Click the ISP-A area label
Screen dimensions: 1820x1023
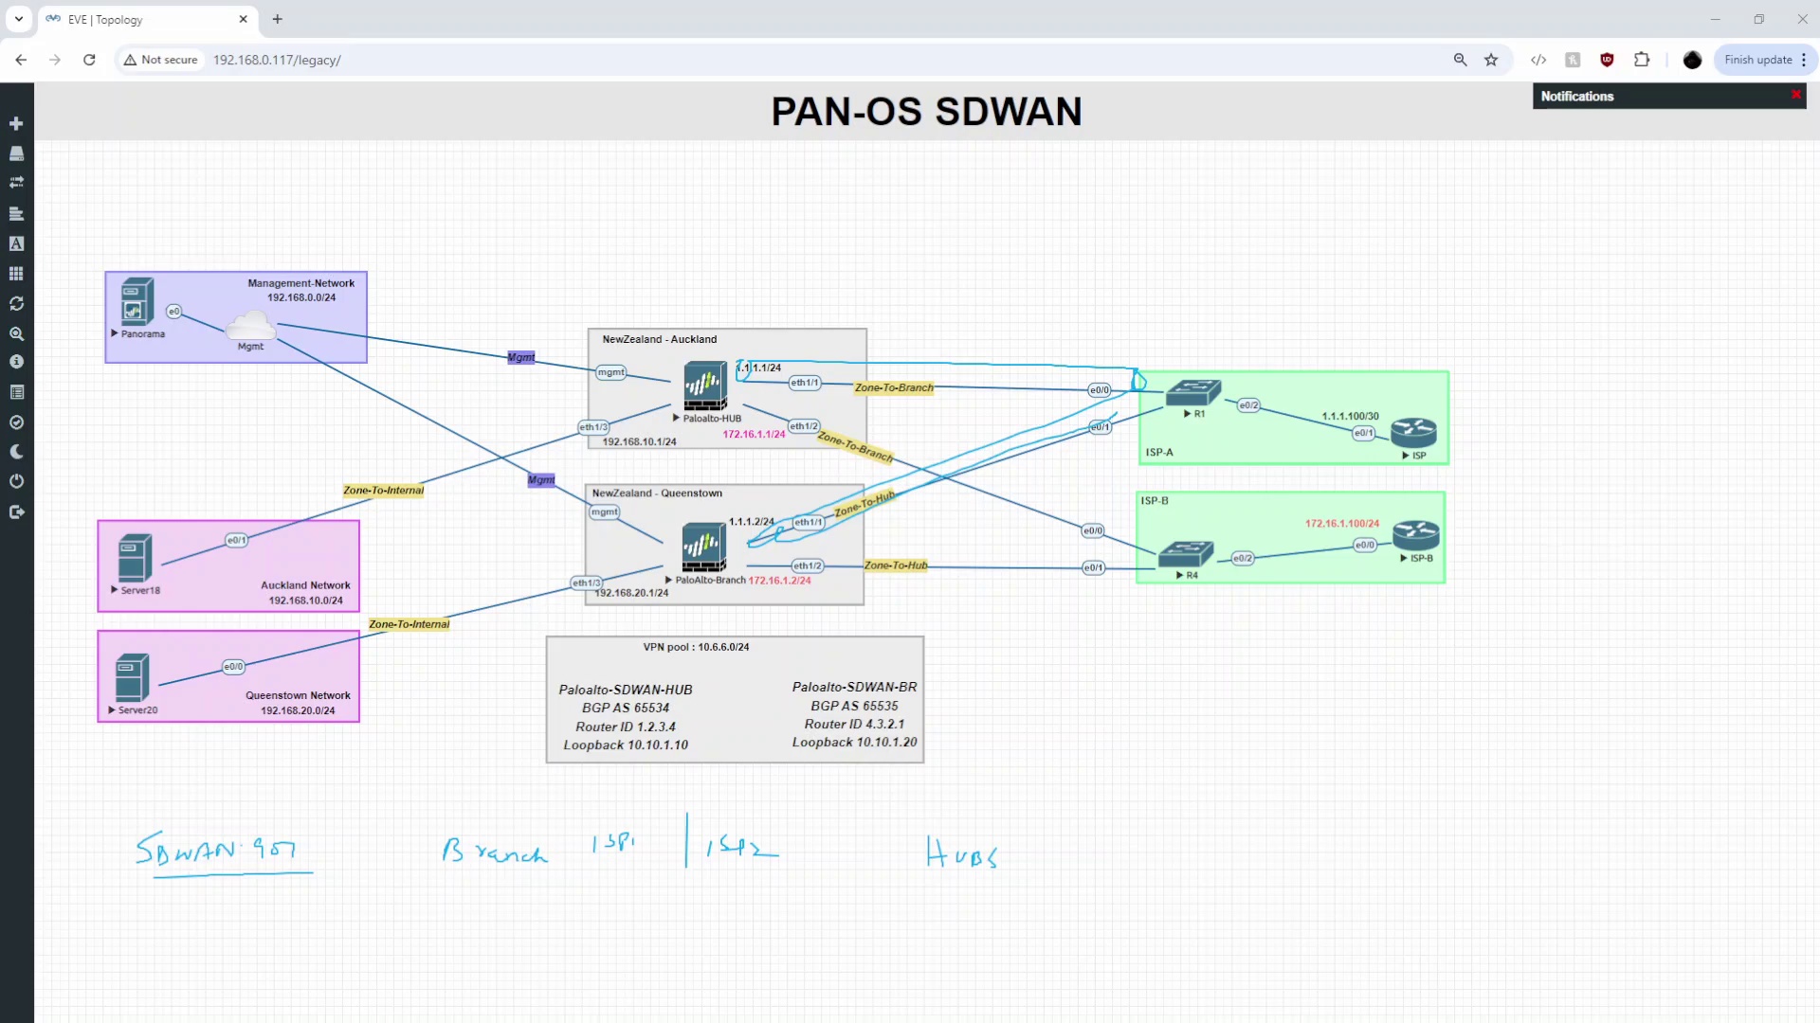pos(1158,452)
